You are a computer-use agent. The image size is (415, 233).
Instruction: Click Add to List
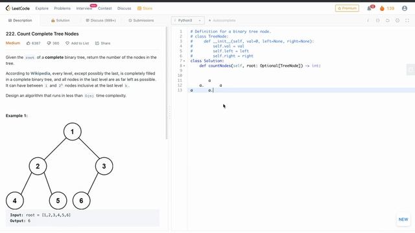coord(77,43)
